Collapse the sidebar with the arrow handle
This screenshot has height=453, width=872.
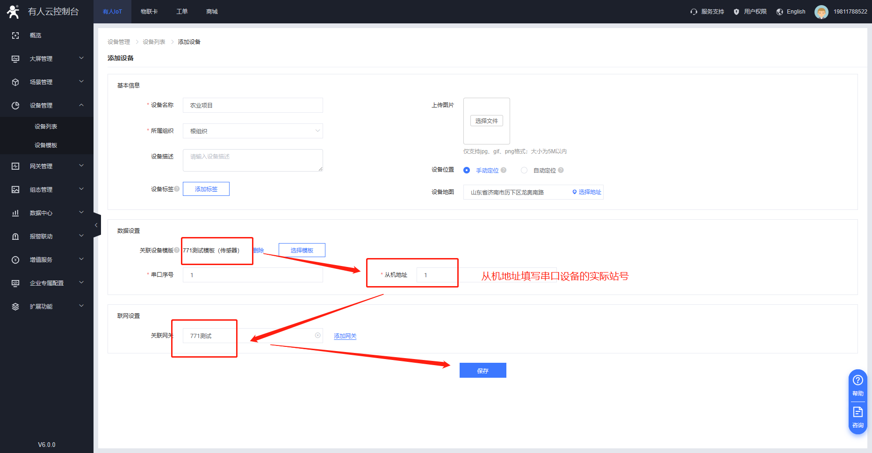click(x=96, y=225)
